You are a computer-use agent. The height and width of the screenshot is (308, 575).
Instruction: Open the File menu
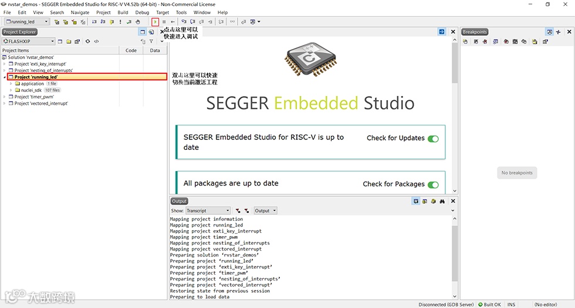(7, 12)
